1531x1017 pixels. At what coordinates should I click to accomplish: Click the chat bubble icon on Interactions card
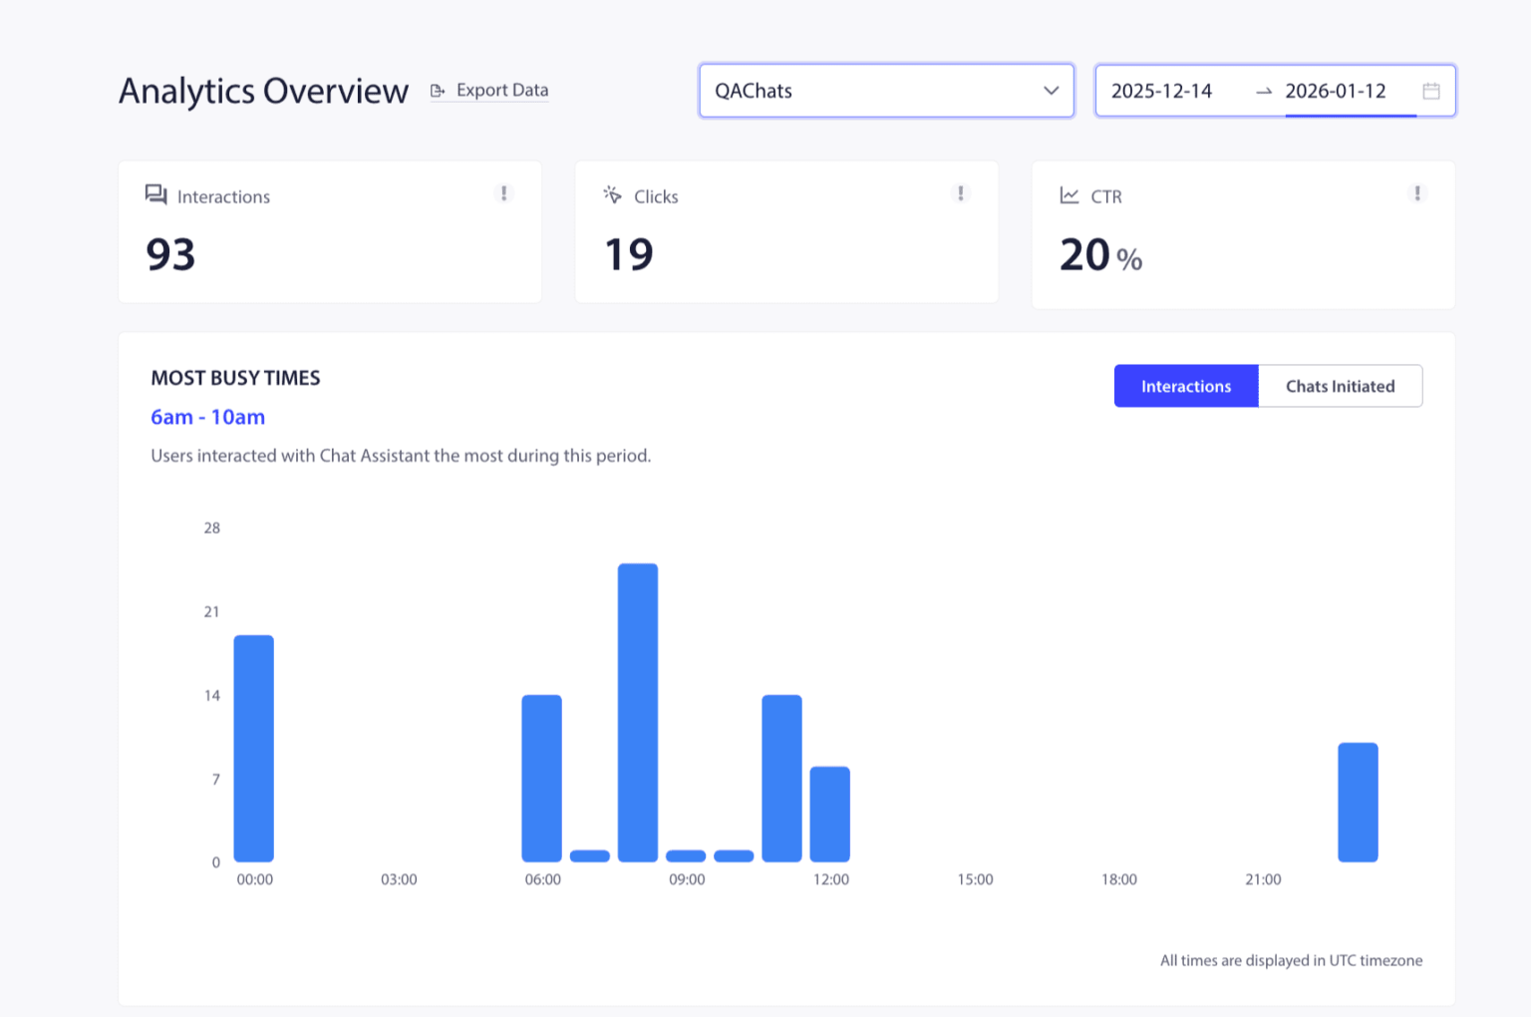155,195
